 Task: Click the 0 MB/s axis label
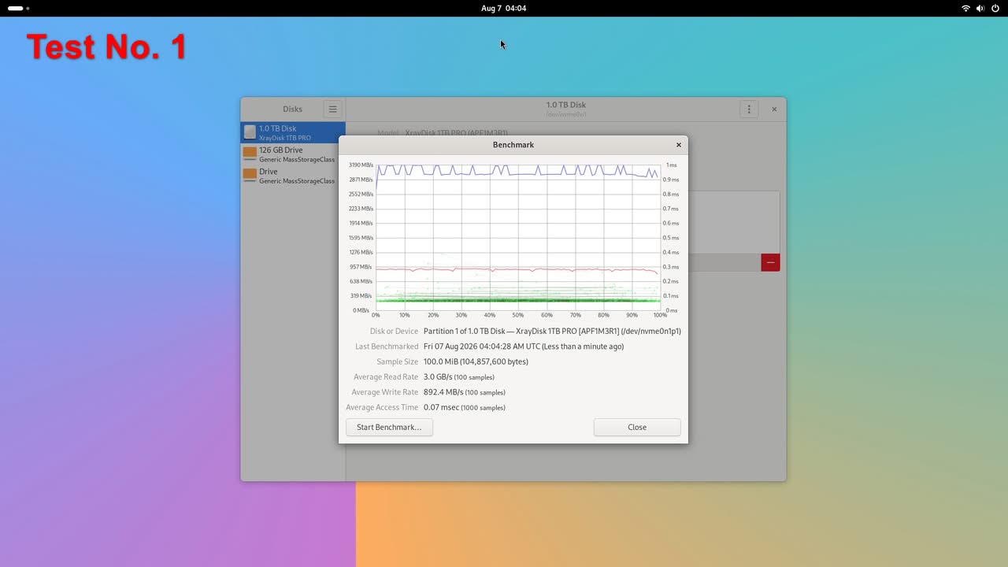[364, 310]
